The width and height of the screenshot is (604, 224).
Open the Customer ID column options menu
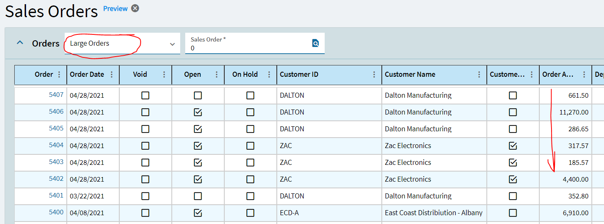pos(374,75)
